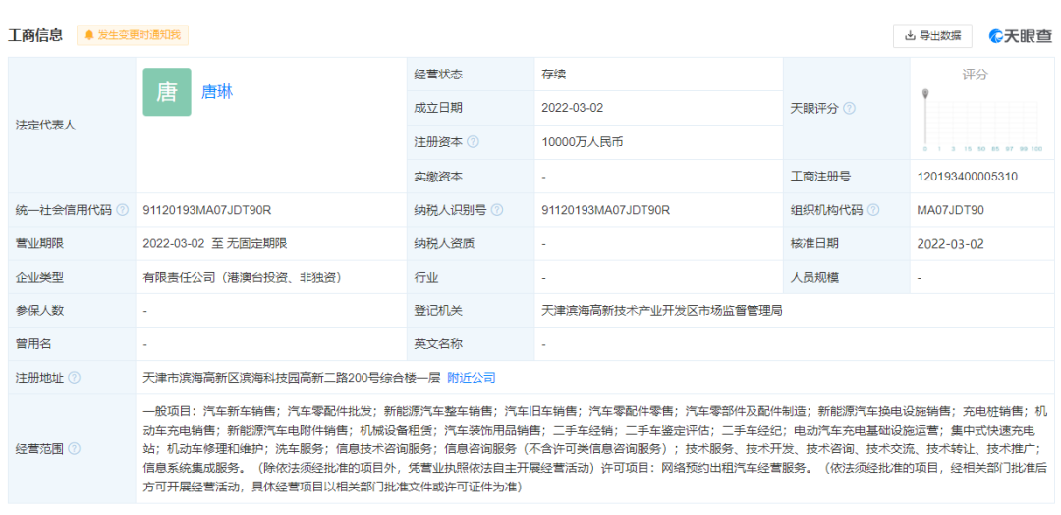The image size is (1061, 515).
Task: Click the 天眼查 logo
Action: click(1020, 36)
